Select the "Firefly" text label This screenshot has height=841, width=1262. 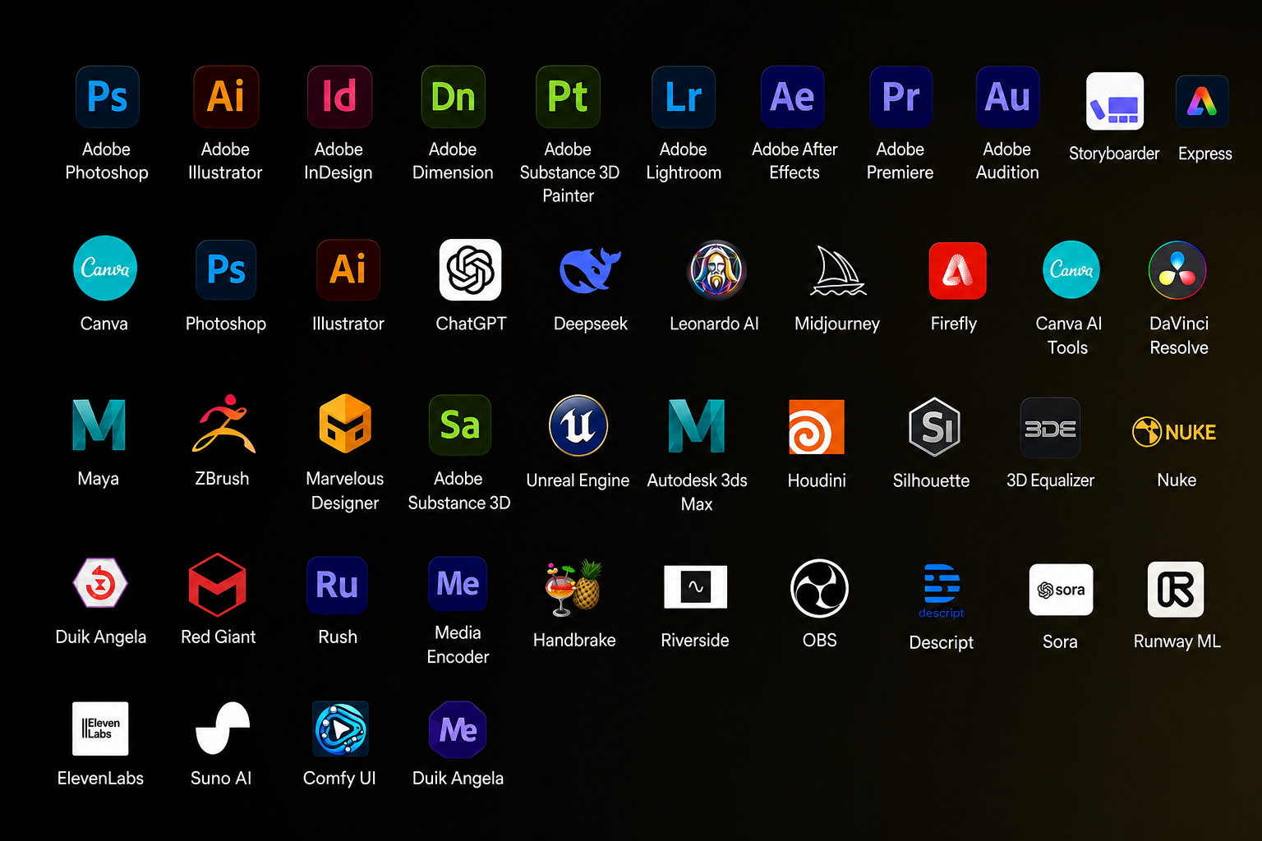tap(954, 324)
